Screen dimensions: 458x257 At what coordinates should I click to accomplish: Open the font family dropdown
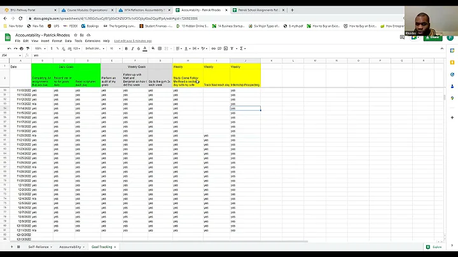click(95, 48)
